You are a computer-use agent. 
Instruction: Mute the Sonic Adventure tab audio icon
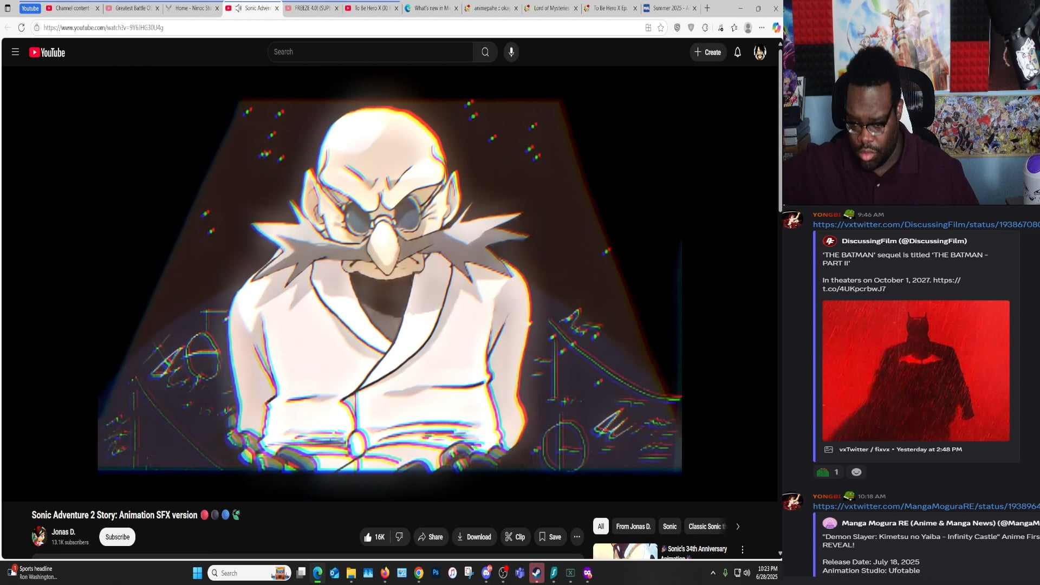click(x=238, y=8)
